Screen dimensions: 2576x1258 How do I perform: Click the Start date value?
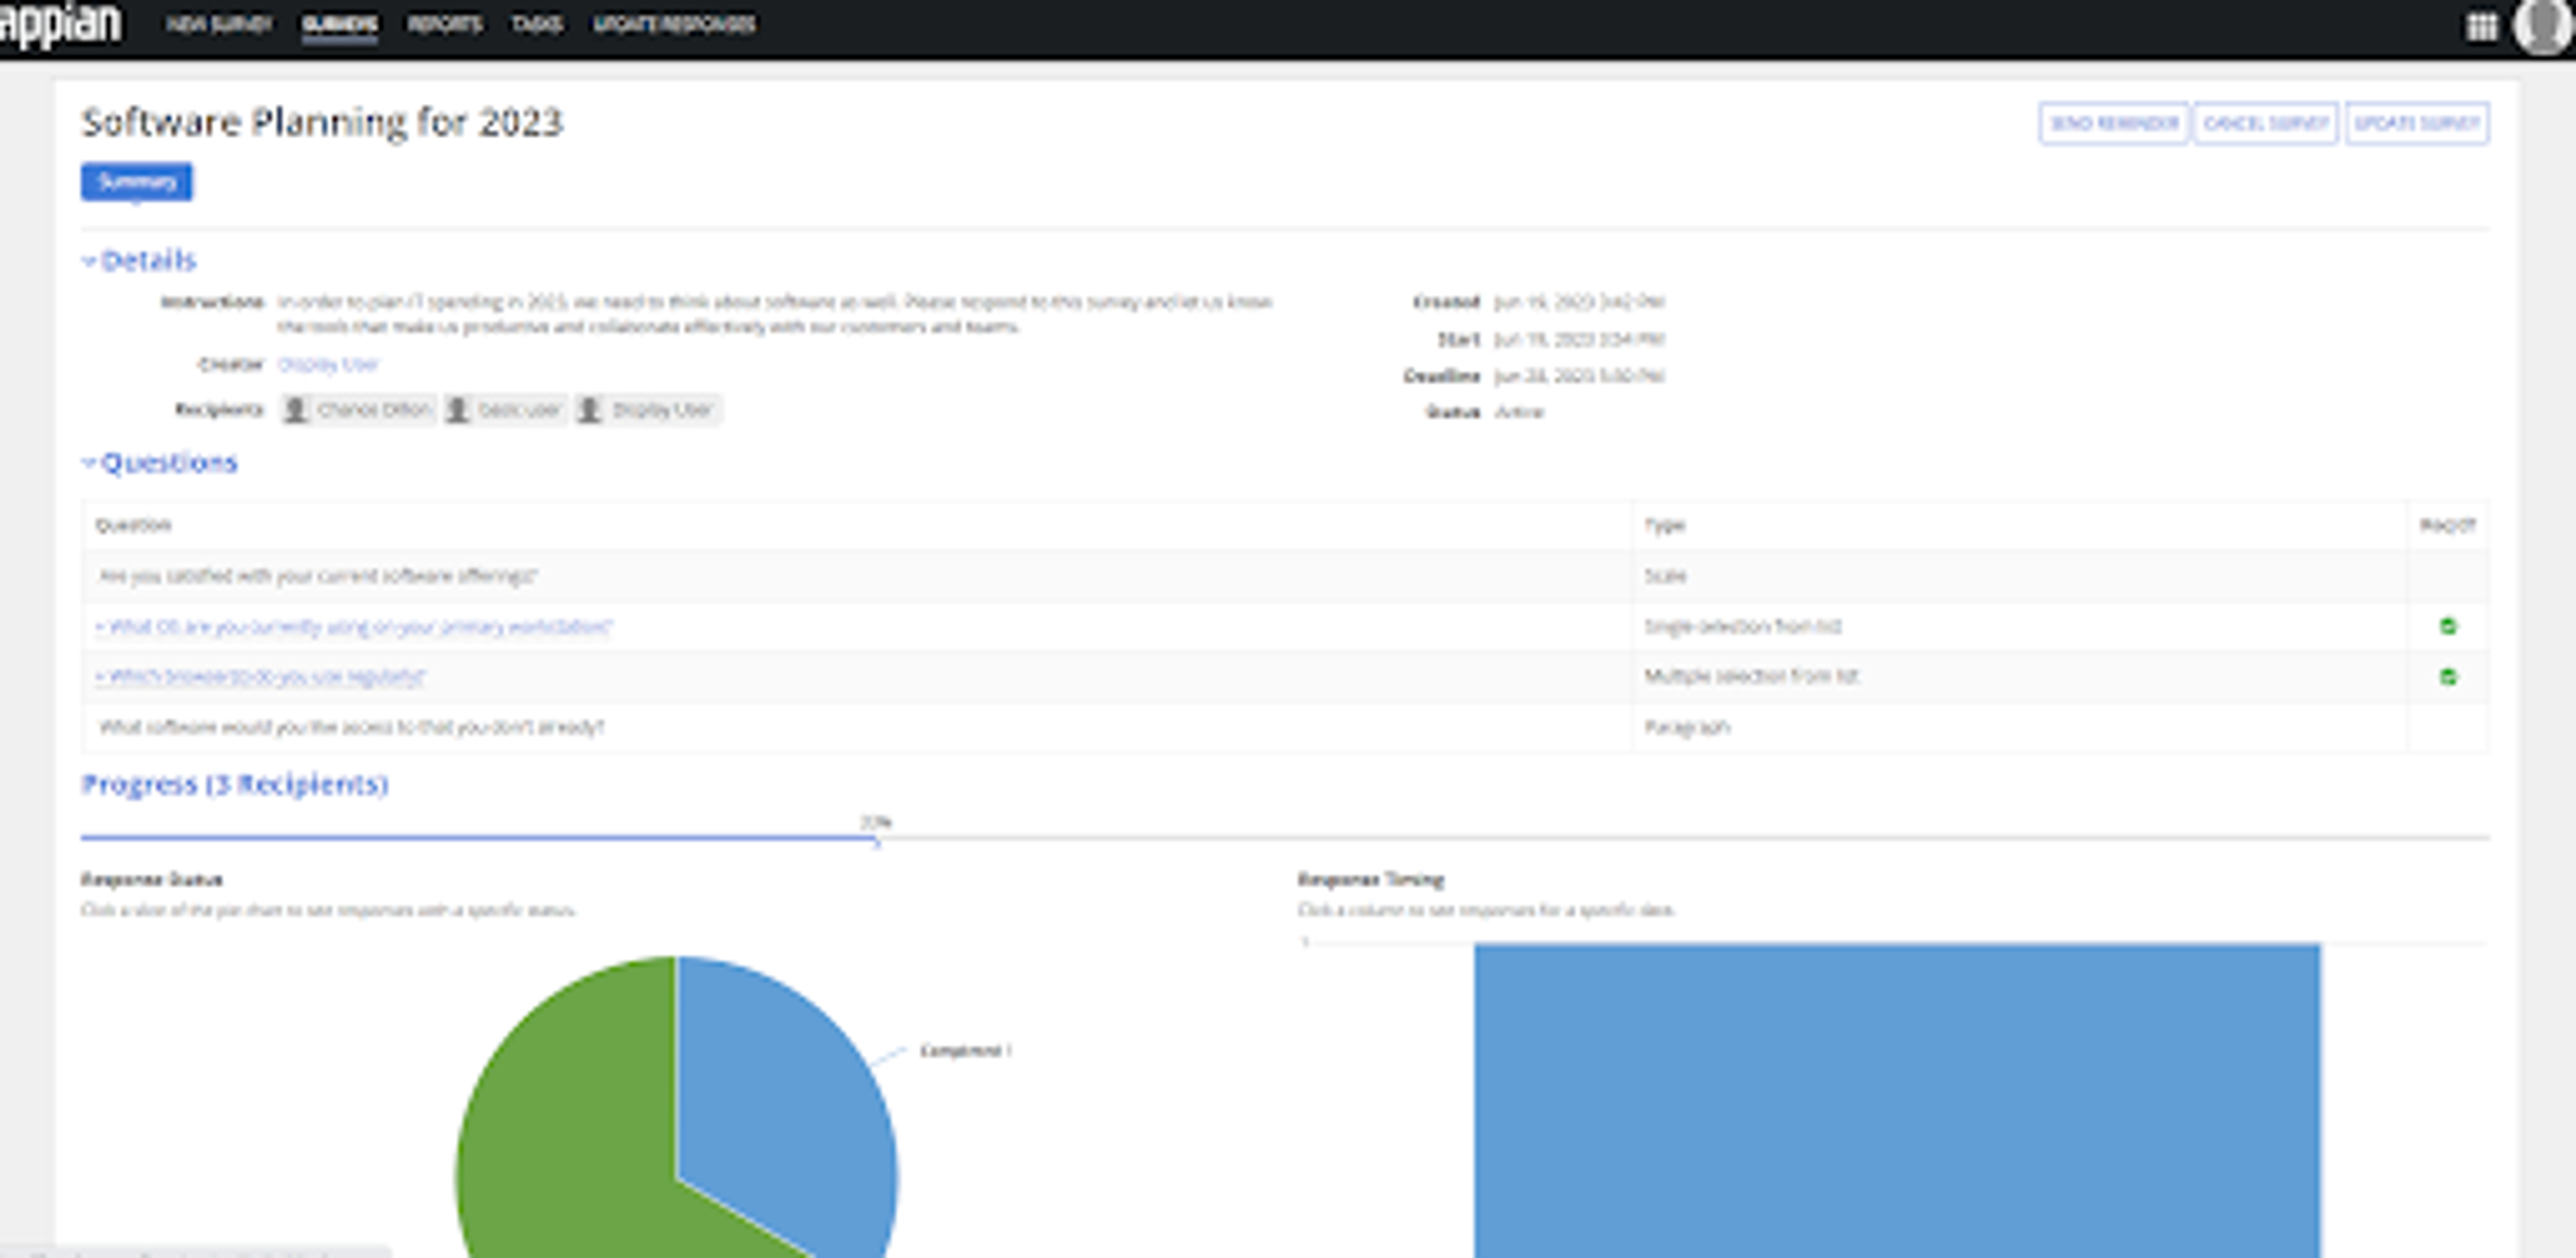1579,340
